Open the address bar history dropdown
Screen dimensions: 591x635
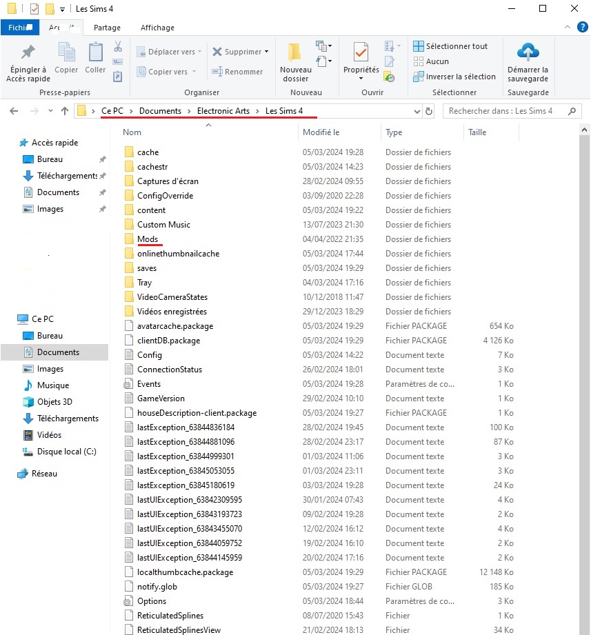[417, 112]
